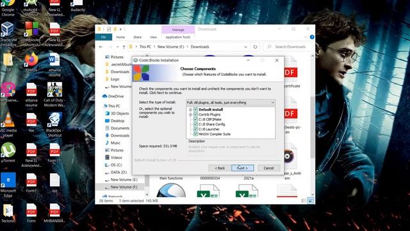The image size is (410, 231).
Task: Open the Quick Access Toolbar customize dropdown
Action: tap(121, 29)
